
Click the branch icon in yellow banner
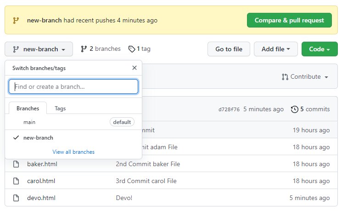16,20
